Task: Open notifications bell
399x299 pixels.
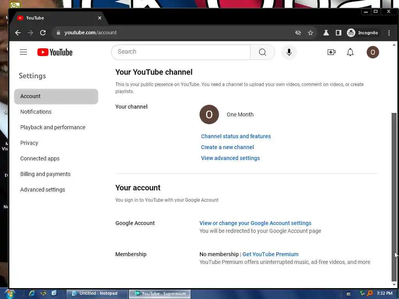Action: pos(350,52)
